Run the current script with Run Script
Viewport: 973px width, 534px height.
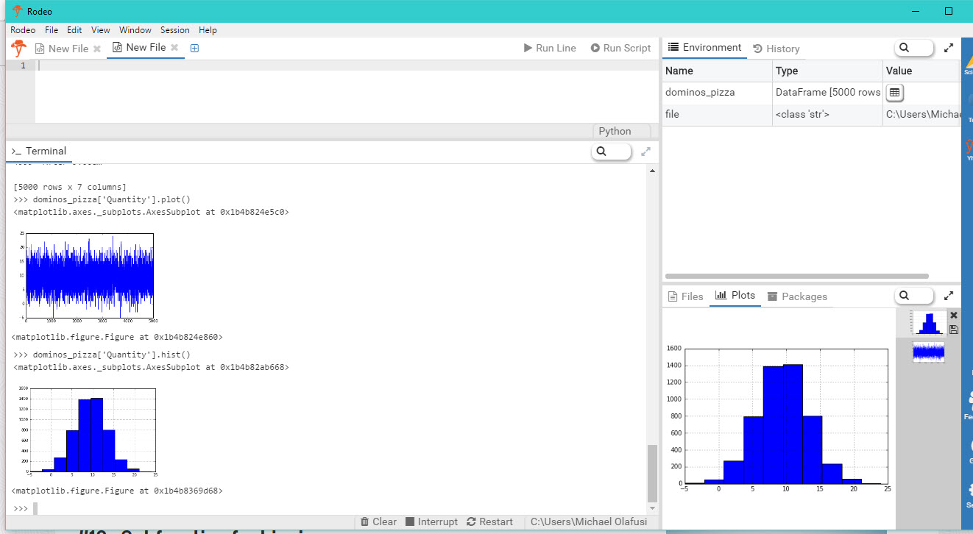(620, 48)
